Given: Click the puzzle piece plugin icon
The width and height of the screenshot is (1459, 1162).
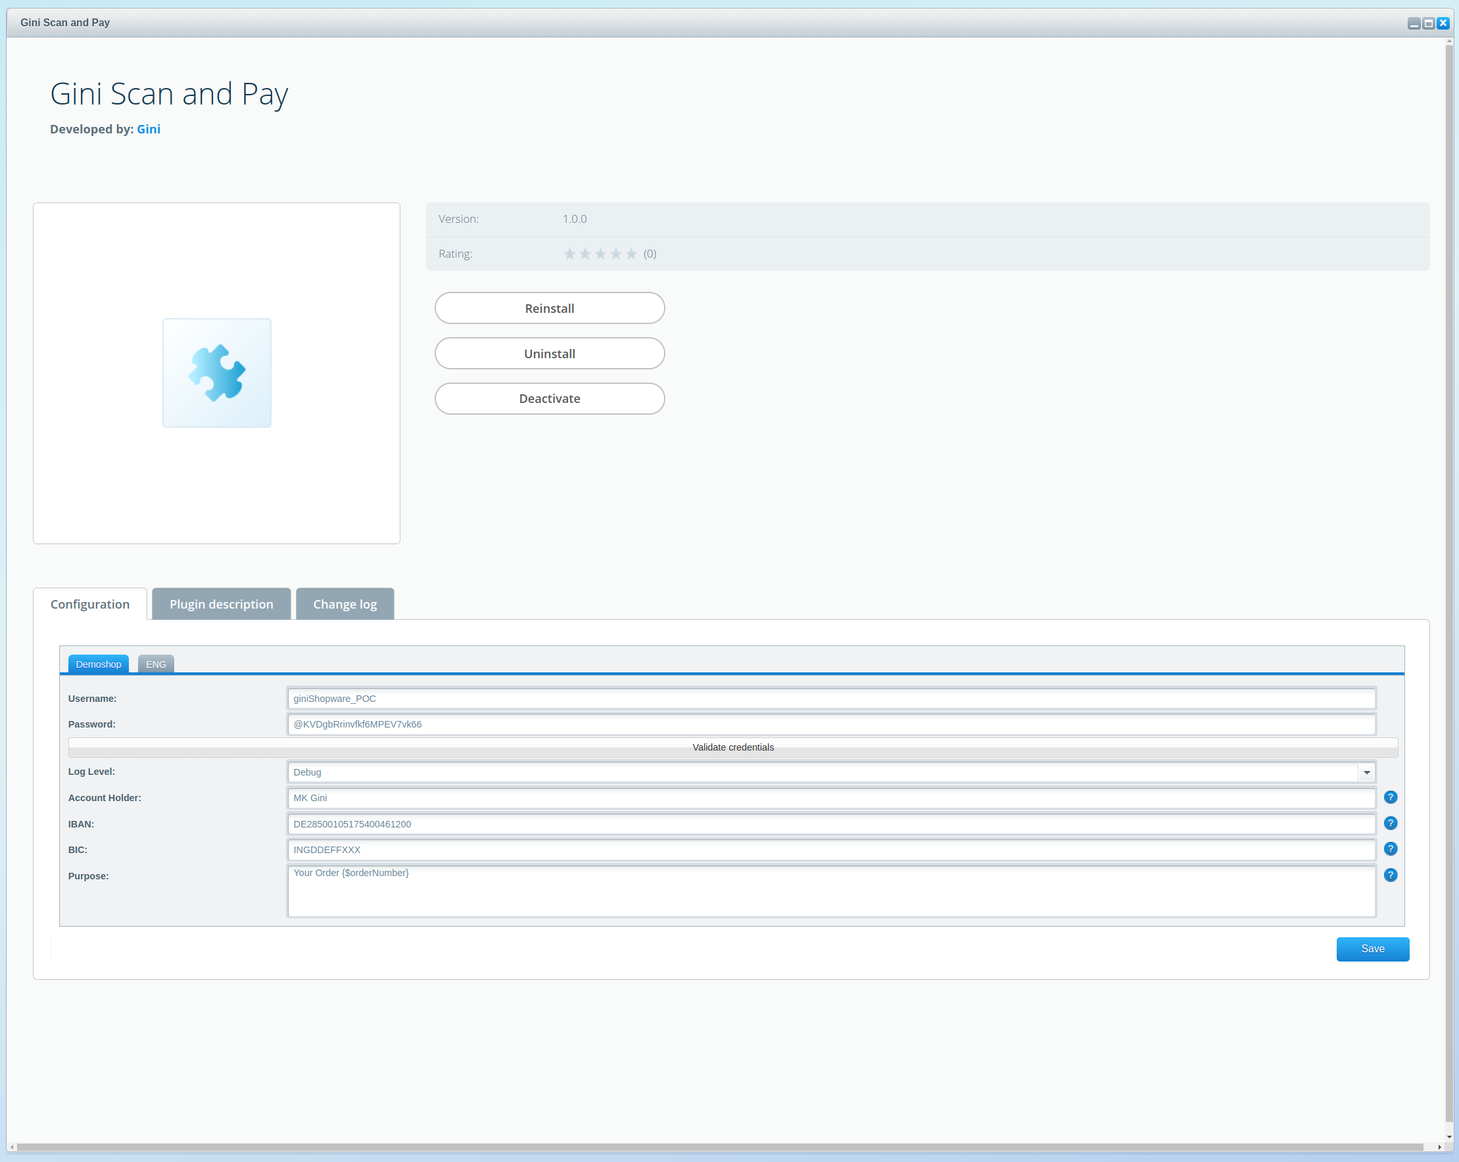Looking at the screenshot, I should [x=216, y=373].
